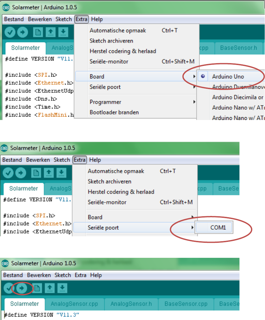This screenshot has width=265, height=320.
Task: Click '#include <Dns.h>' line in top window
Action: pyautogui.click(x=31, y=99)
